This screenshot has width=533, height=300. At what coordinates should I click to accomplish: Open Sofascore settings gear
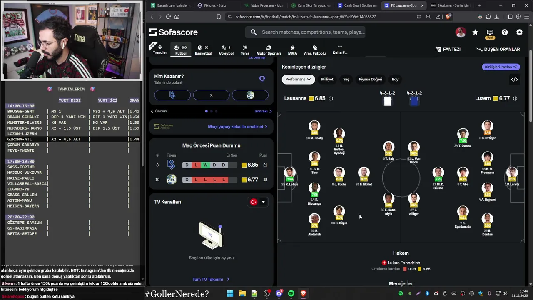[519, 32]
